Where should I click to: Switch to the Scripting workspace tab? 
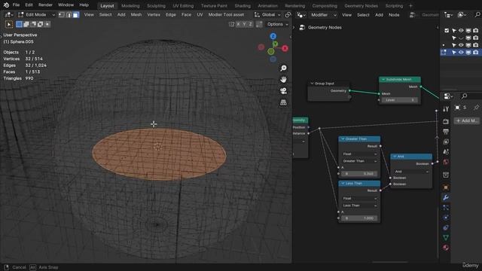(394, 6)
